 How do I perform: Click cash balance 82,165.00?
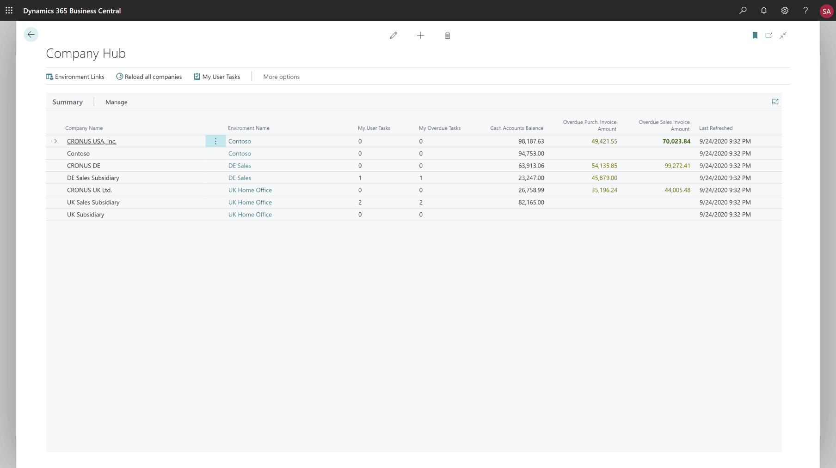pyautogui.click(x=531, y=202)
